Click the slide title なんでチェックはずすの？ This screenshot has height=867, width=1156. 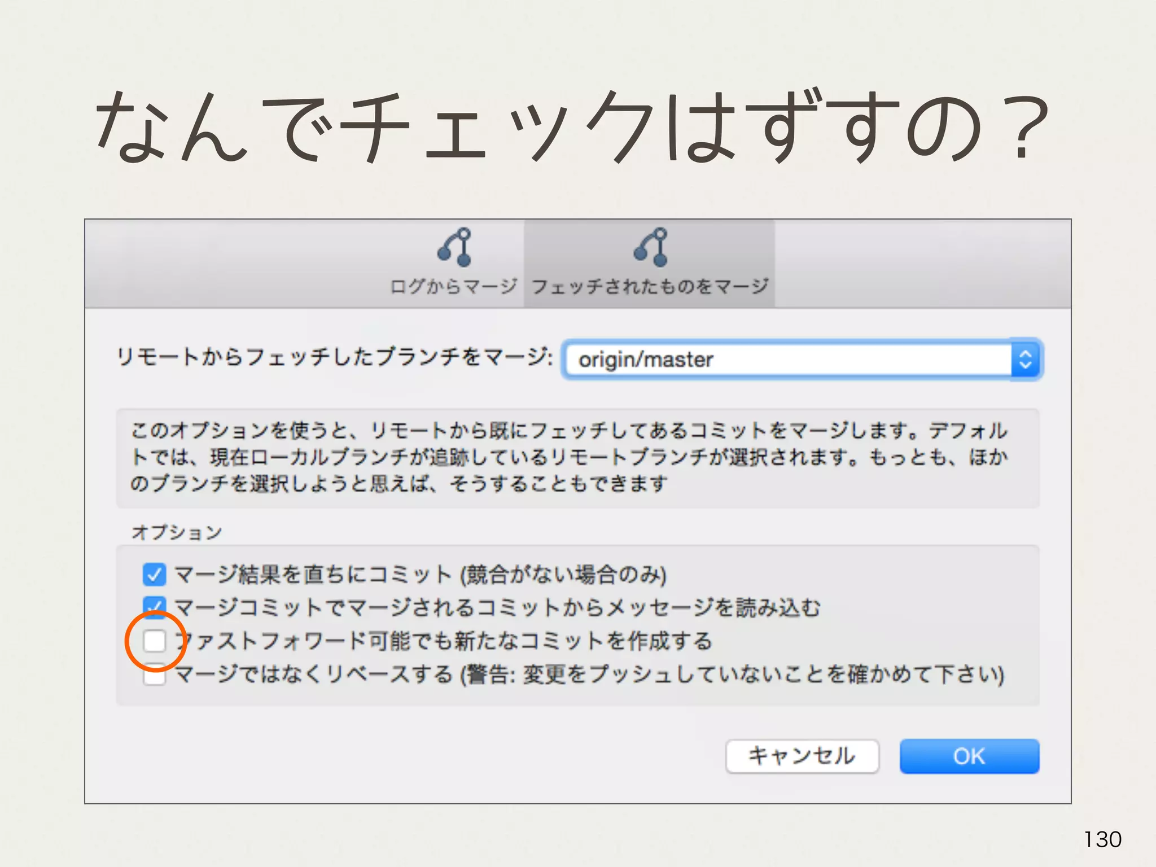coord(570,127)
